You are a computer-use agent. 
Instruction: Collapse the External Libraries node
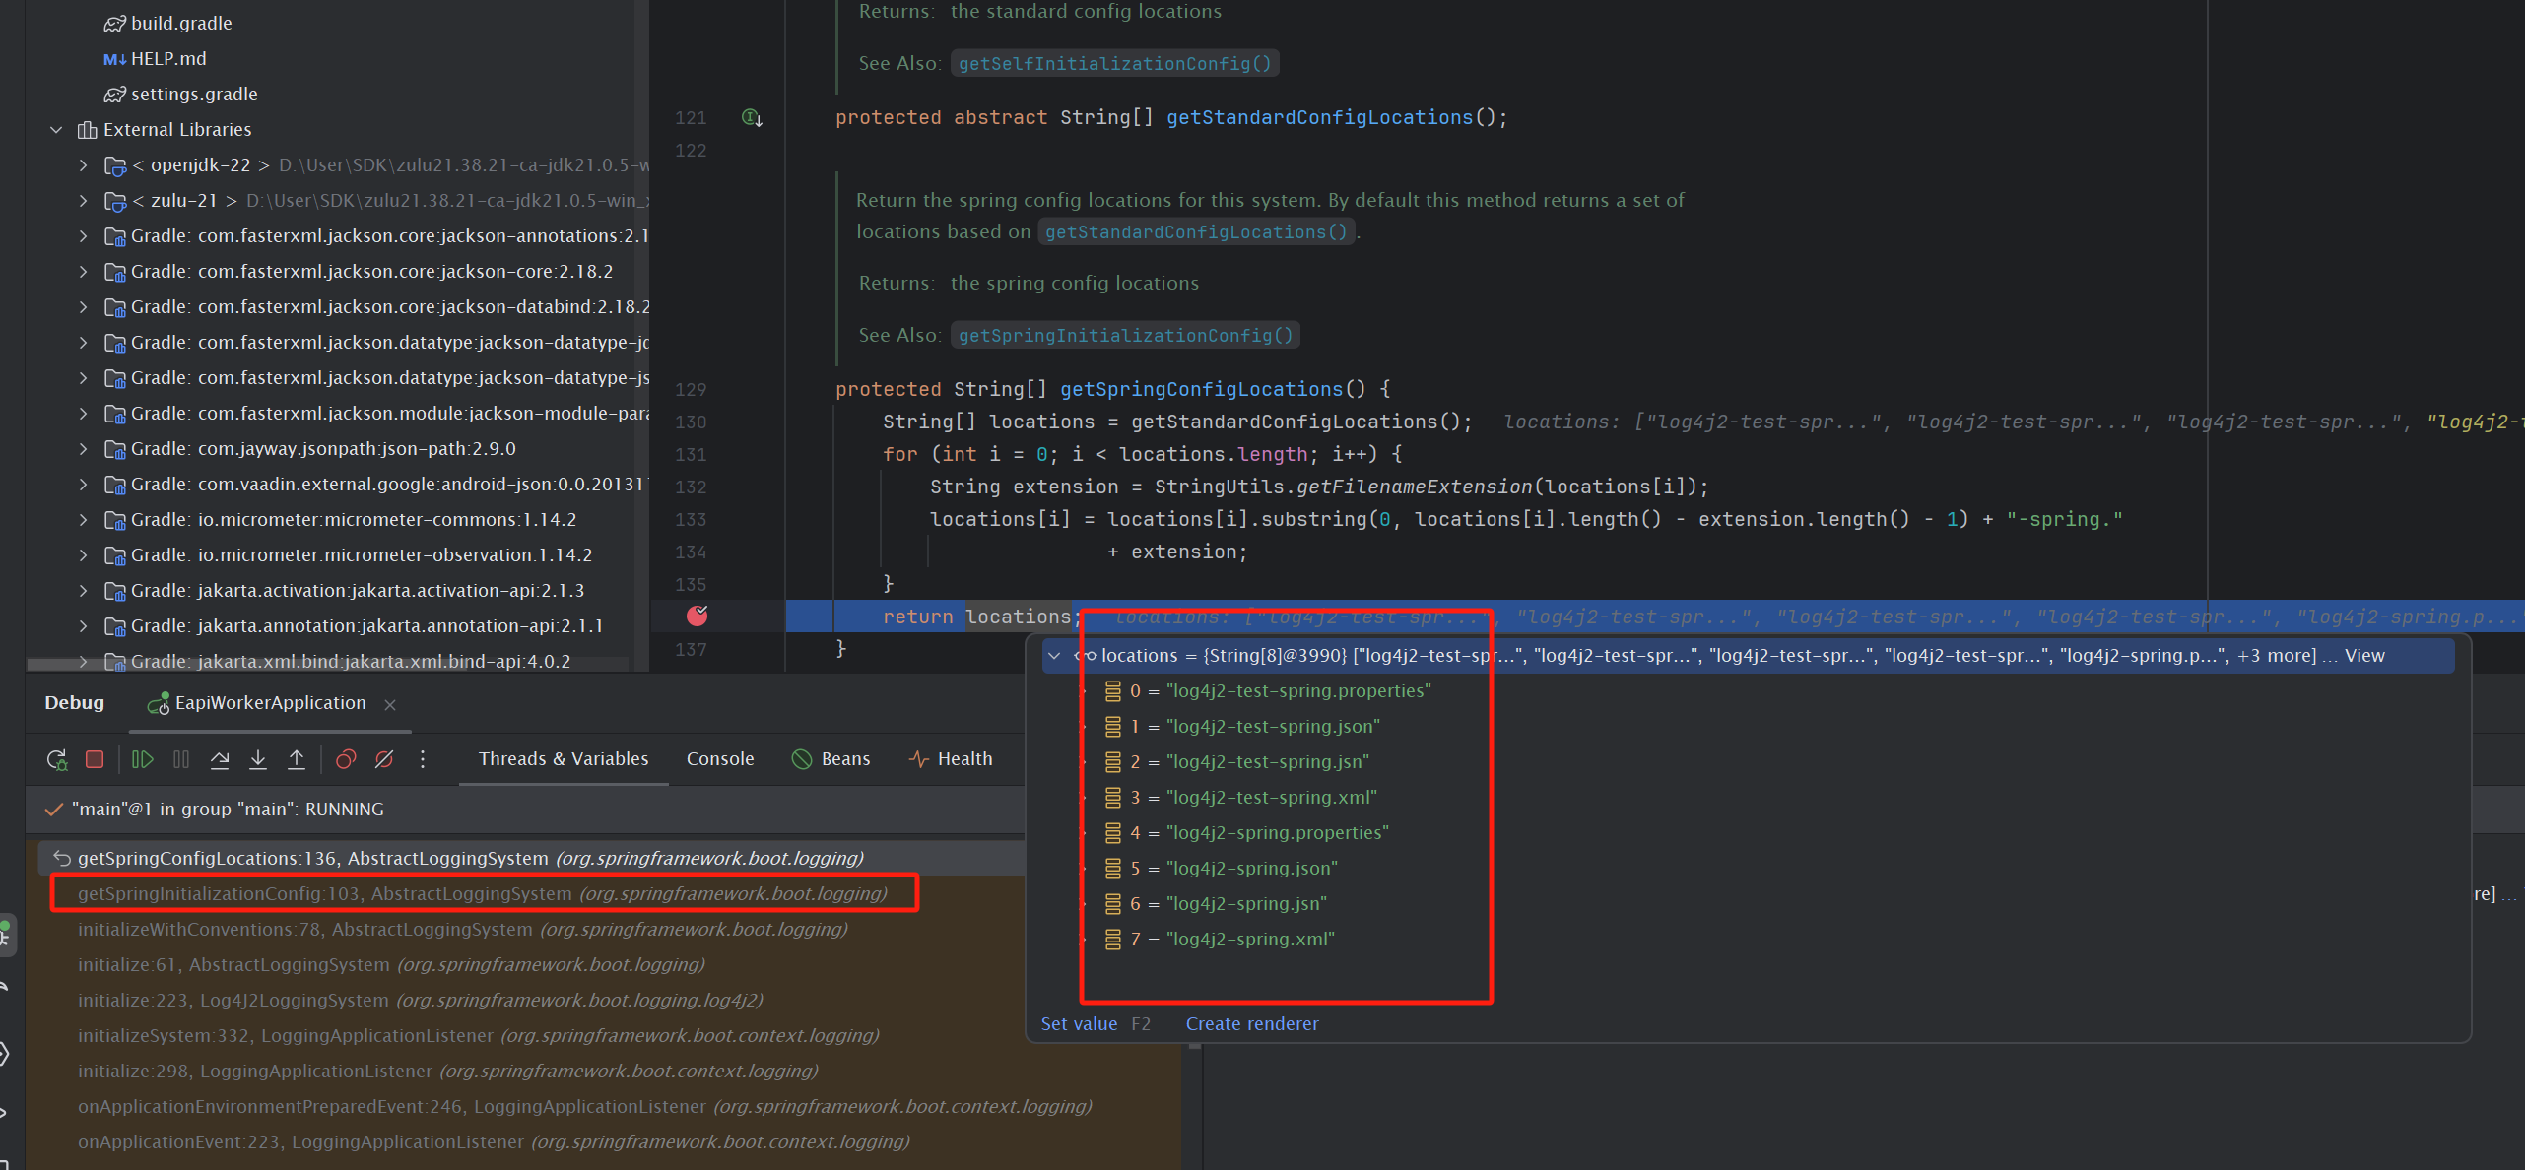point(56,130)
